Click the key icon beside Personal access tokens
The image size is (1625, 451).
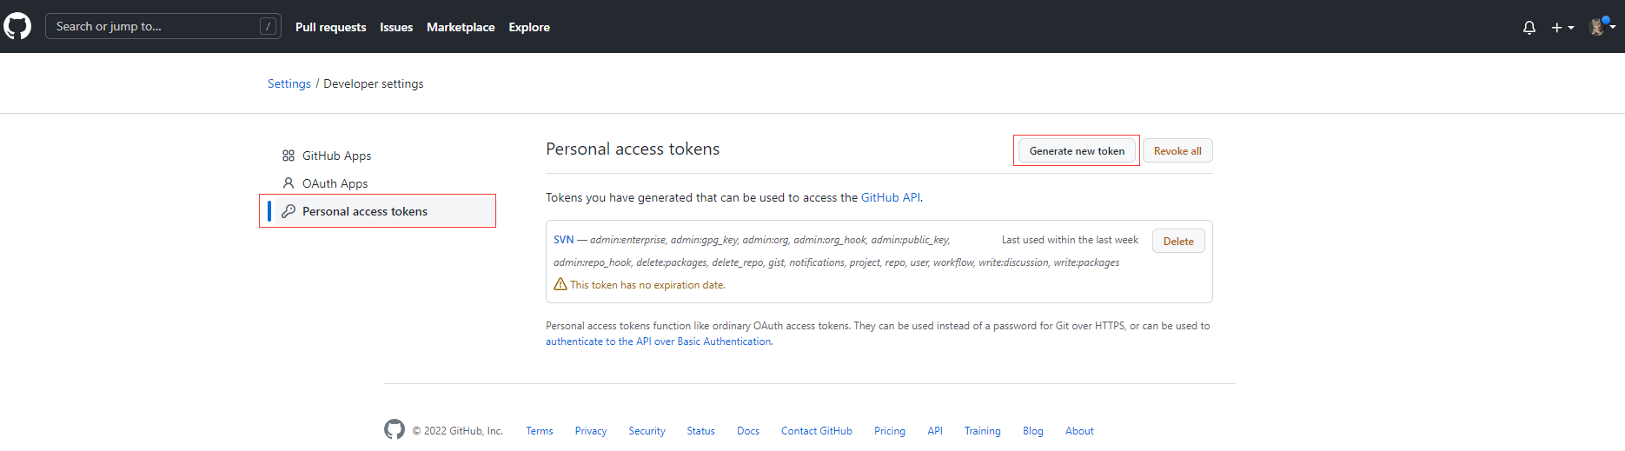tap(289, 211)
